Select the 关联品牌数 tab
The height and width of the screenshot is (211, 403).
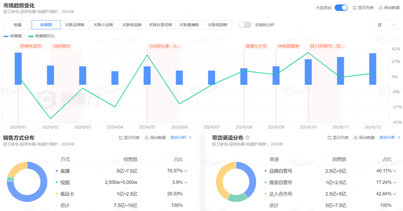[75, 25]
